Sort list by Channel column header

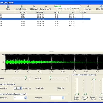coord(83,12)
